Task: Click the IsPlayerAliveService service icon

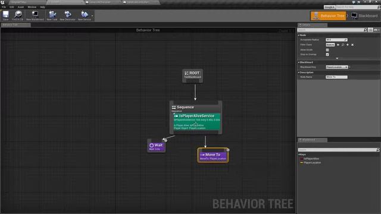Action: click(x=176, y=116)
